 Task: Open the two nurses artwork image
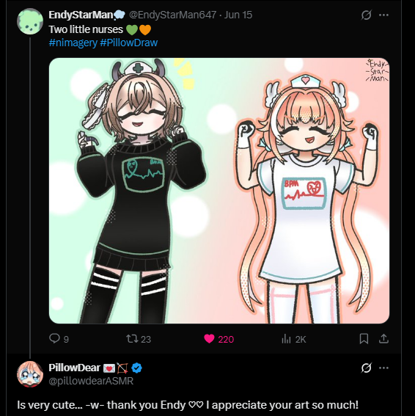(219, 191)
